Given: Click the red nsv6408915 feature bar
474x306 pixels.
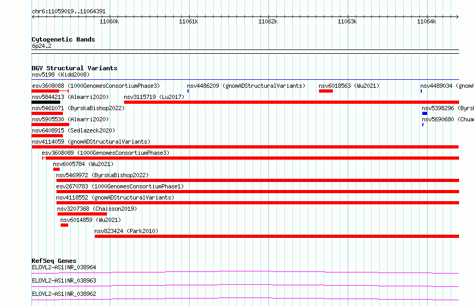Looking at the screenshot, I should [x=47, y=136].
